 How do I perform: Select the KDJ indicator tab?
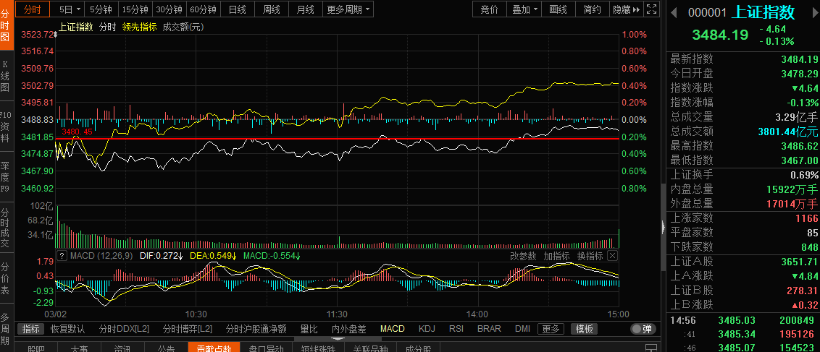point(427,329)
